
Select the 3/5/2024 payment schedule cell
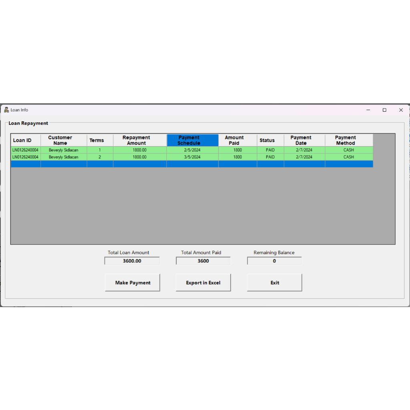[192, 157]
